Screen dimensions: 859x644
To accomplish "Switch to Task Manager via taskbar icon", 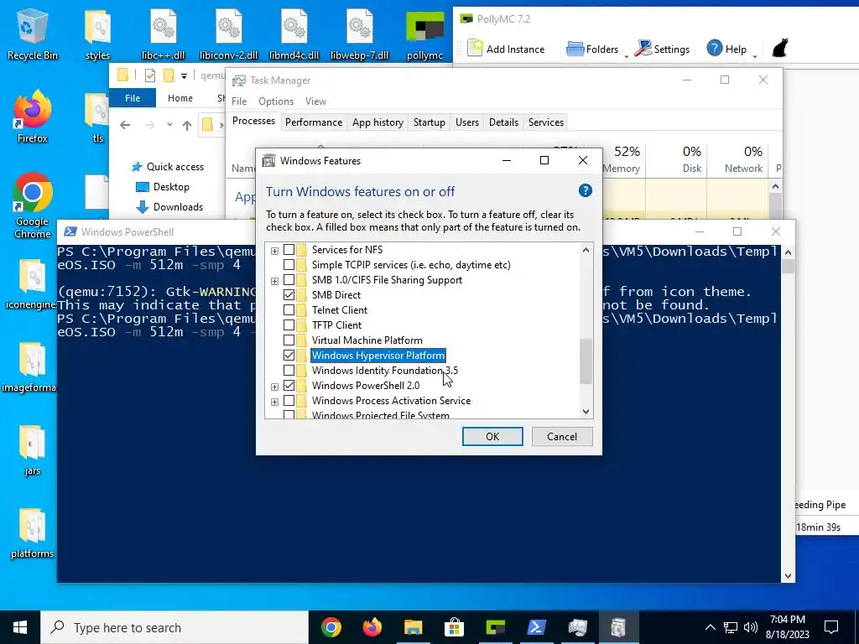I will point(577,627).
